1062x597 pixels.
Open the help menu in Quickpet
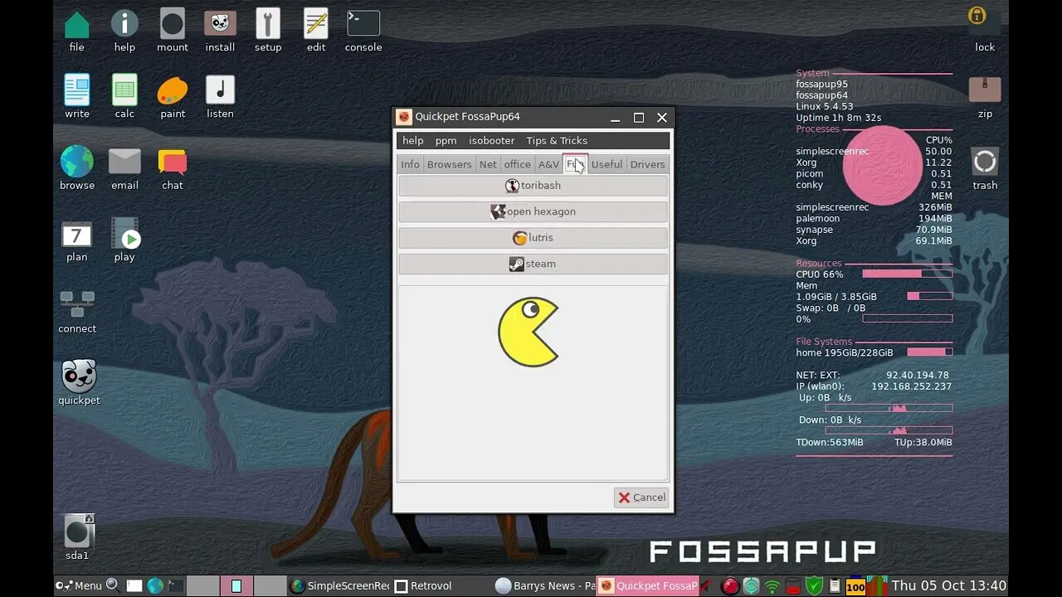pyautogui.click(x=412, y=140)
